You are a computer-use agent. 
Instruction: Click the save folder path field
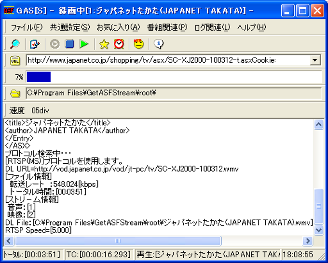174,93
